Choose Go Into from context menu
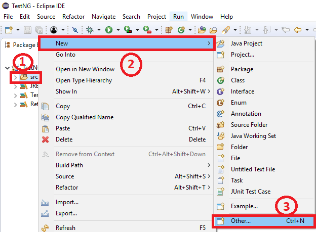 click(x=126, y=55)
